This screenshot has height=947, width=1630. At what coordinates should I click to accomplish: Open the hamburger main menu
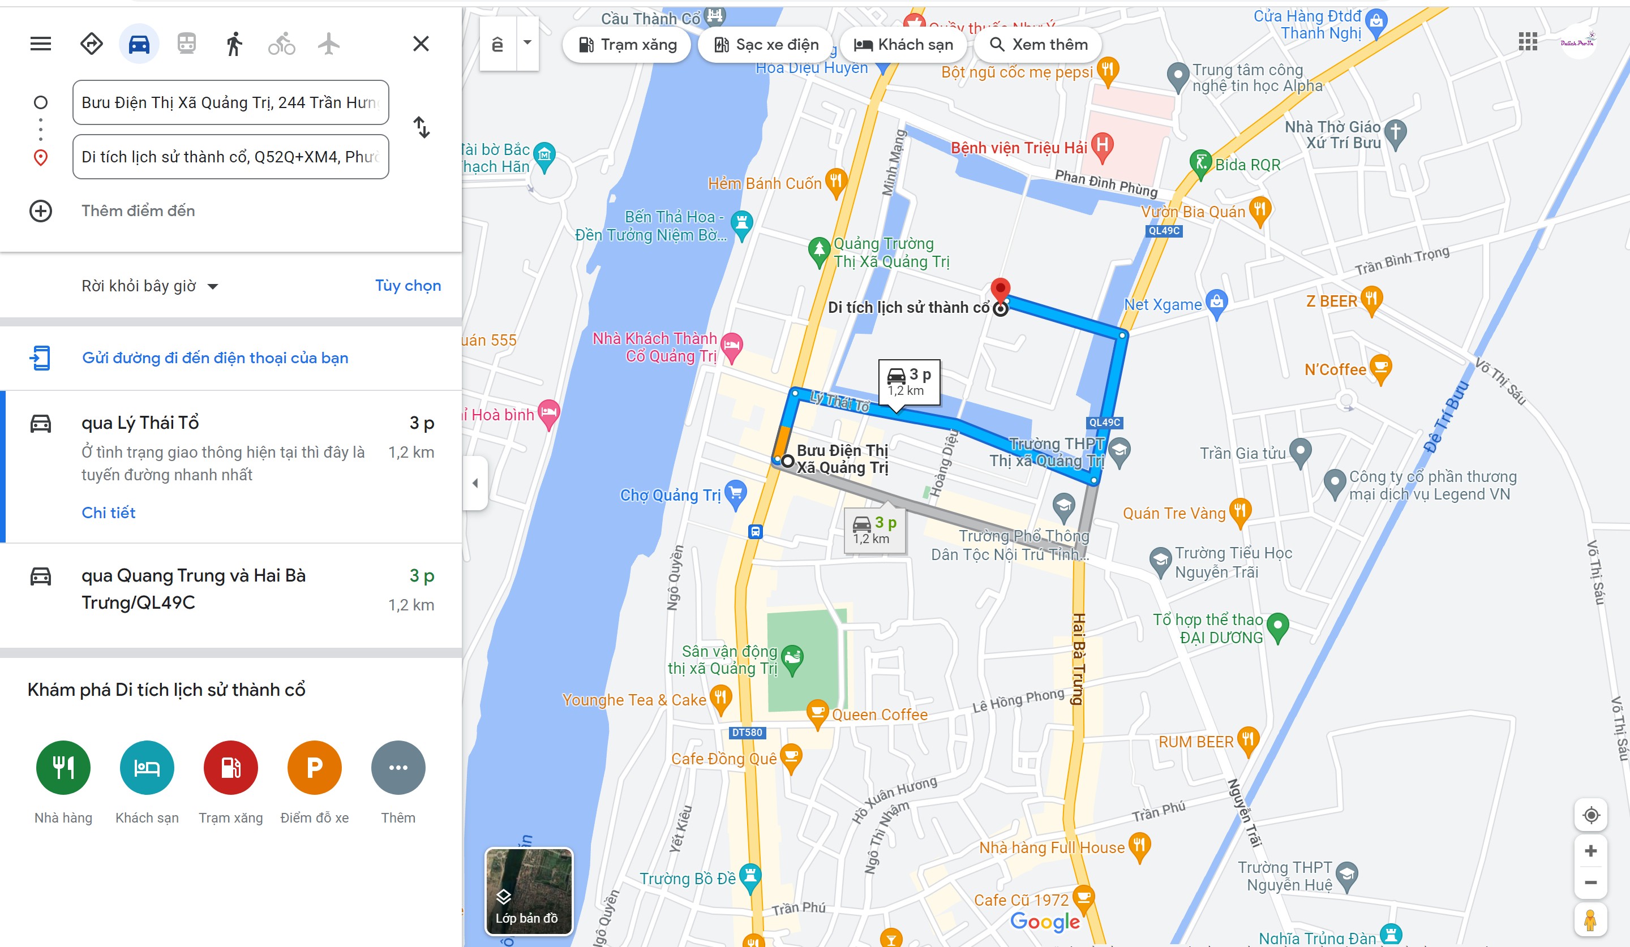41,44
